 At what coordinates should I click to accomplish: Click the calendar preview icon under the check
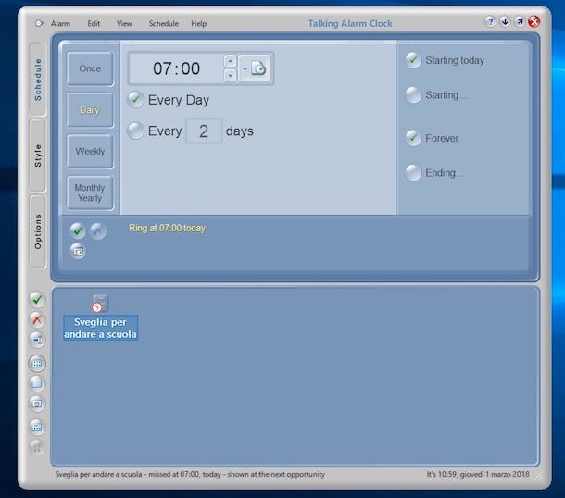click(x=78, y=252)
